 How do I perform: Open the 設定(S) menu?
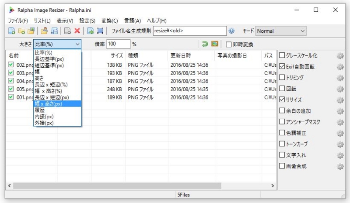click(x=87, y=21)
